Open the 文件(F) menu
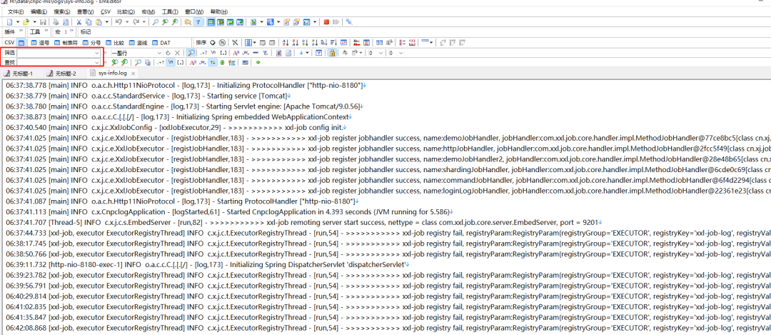The width and height of the screenshot is (771, 335). click(x=16, y=12)
